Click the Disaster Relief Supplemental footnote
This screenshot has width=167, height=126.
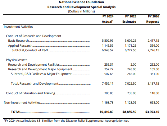(x=66, y=121)
